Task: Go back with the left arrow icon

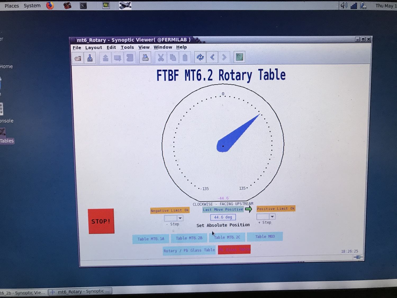Action: pos(212,57)
